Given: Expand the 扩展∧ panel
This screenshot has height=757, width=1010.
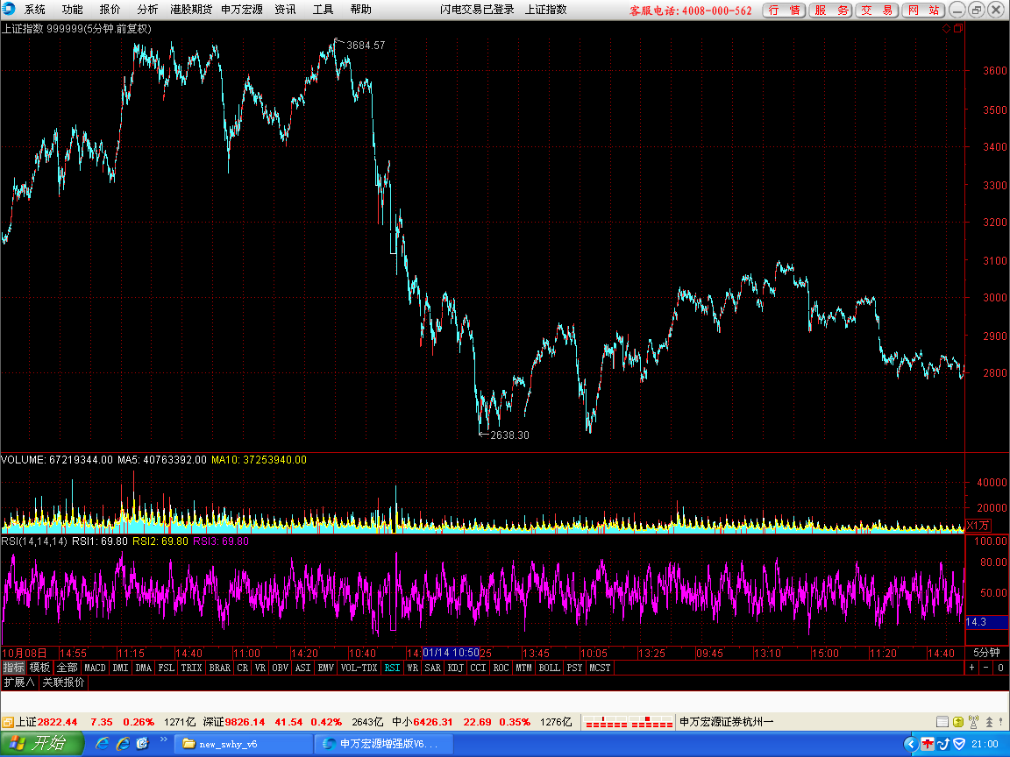Looking at the screenshot, I should click(x=19, y=682).
